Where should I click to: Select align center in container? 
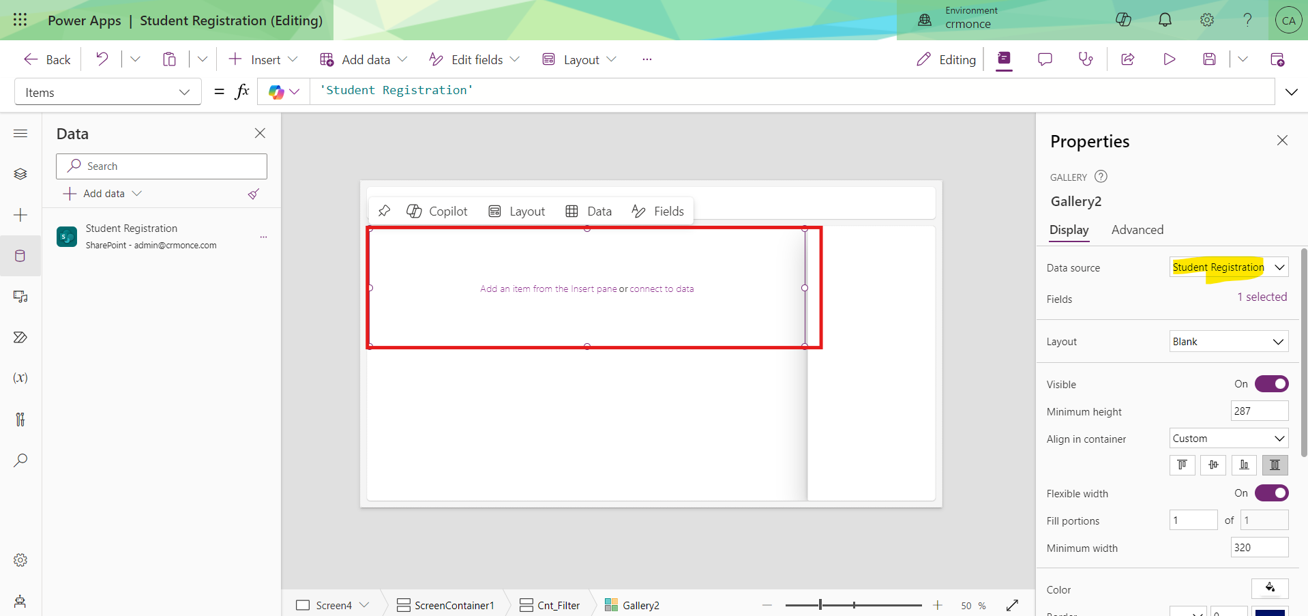point(1213,465)
